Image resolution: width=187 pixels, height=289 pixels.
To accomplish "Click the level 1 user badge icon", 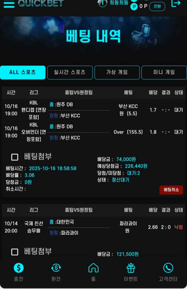I will point(102,3).
